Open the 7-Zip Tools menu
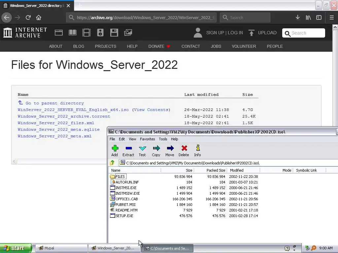Screen dimensions: 338x253 pyautogui.click(x=163, y=139)
